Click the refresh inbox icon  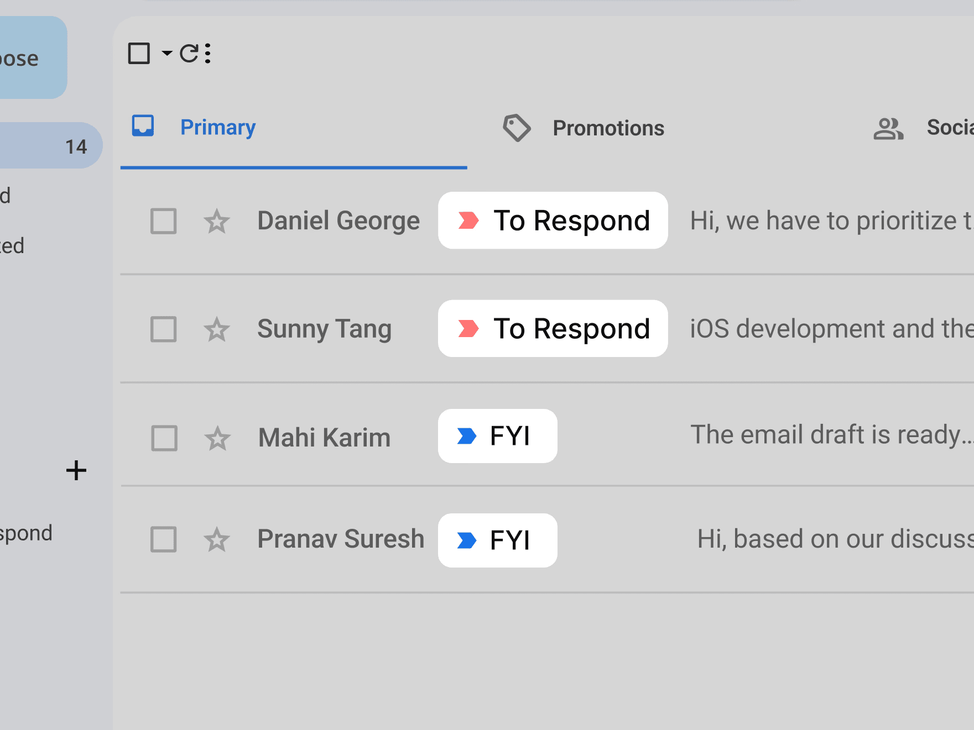coord(189,54)
